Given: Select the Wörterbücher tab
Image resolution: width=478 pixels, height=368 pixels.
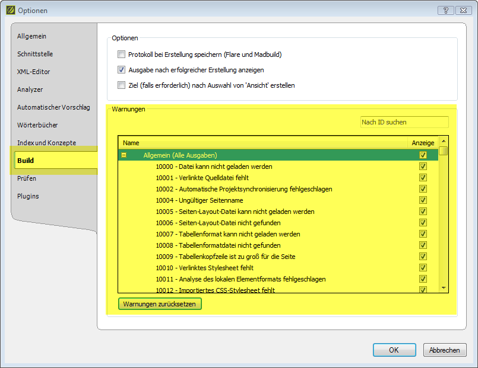Looking at the screenshot, I should click(37, 126).
